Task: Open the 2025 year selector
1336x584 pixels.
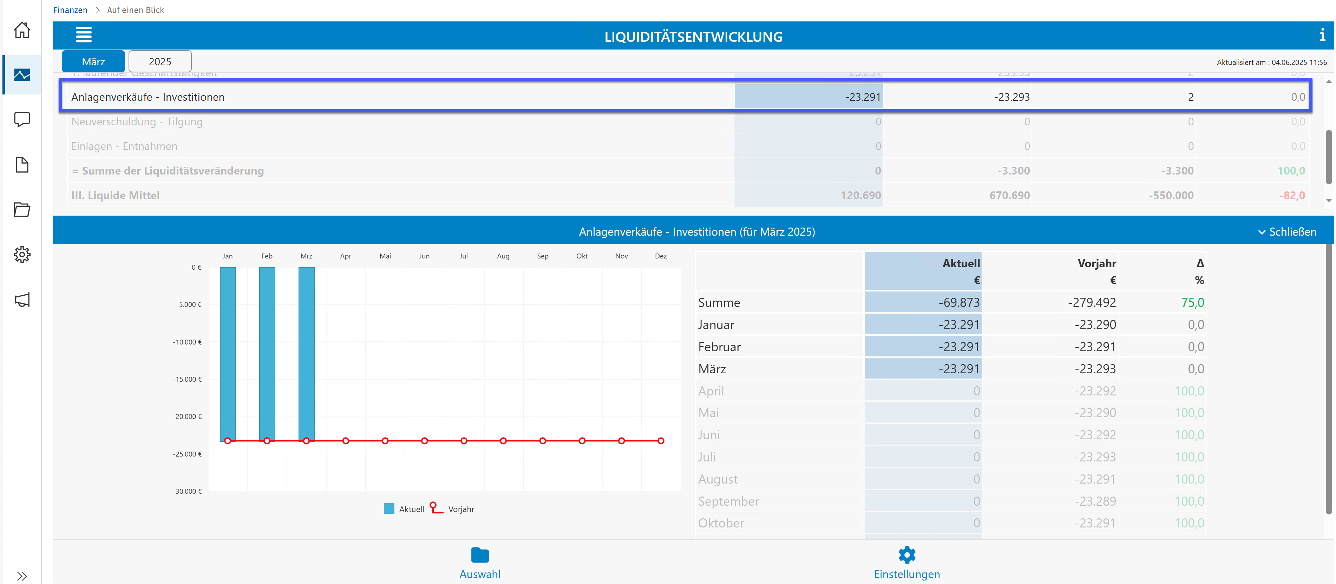Action: tap(160, 61)
